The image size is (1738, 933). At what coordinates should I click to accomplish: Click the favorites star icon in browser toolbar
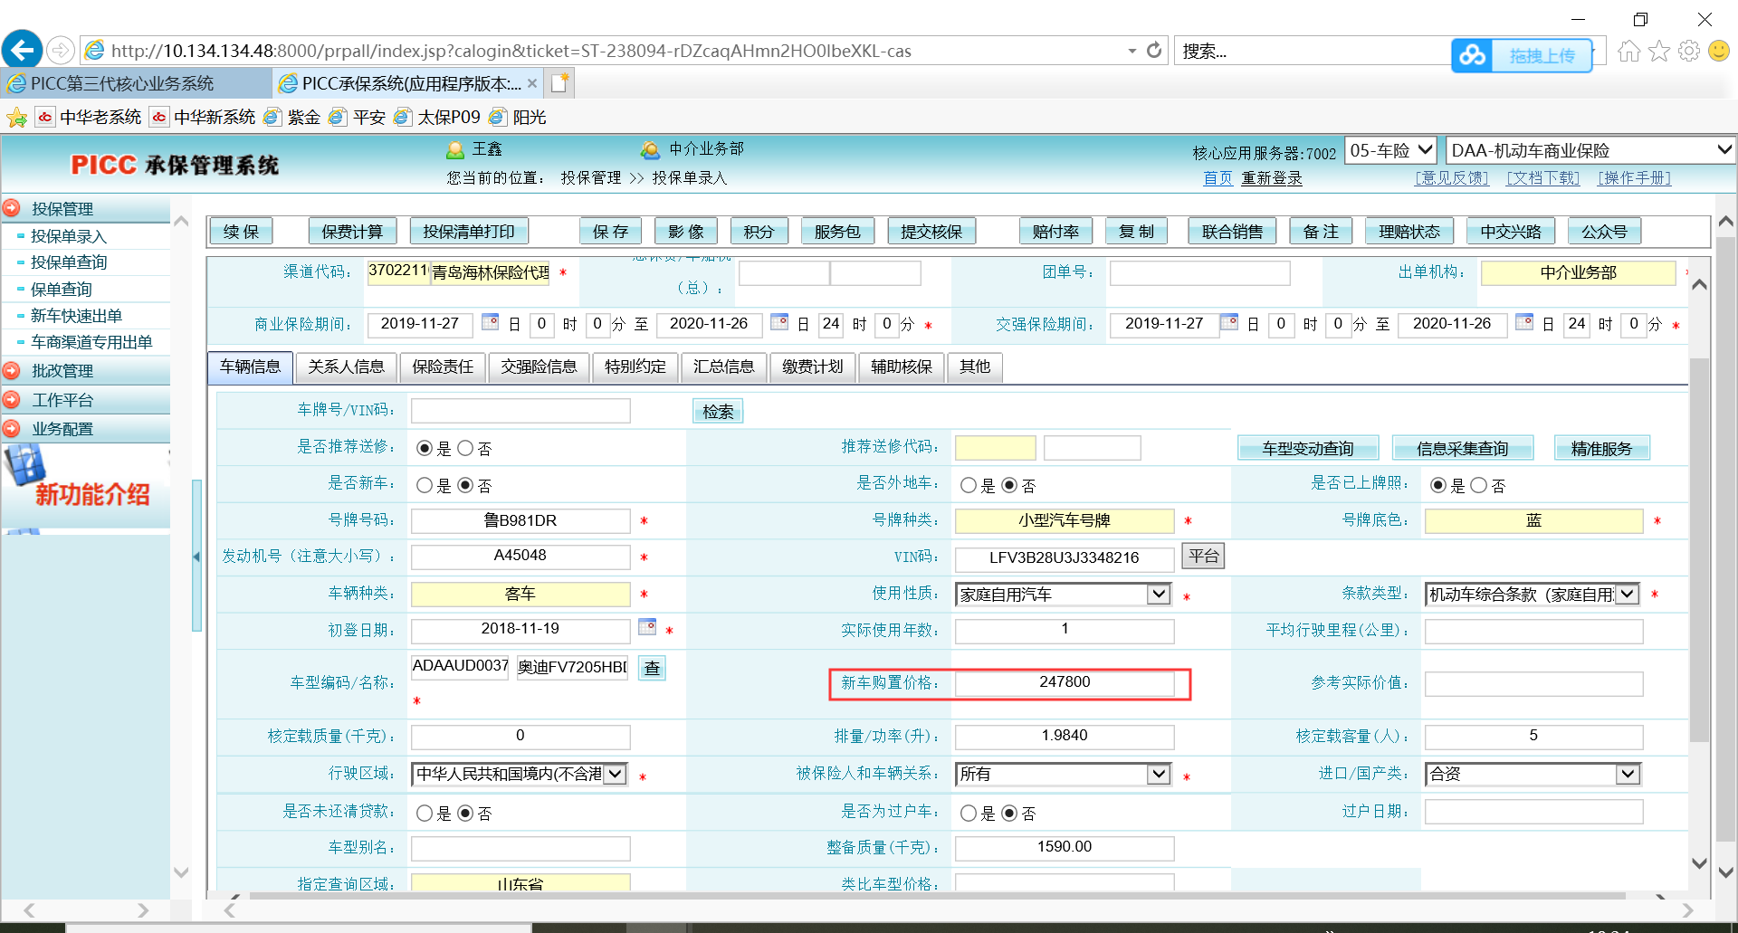pos(1658,51)
